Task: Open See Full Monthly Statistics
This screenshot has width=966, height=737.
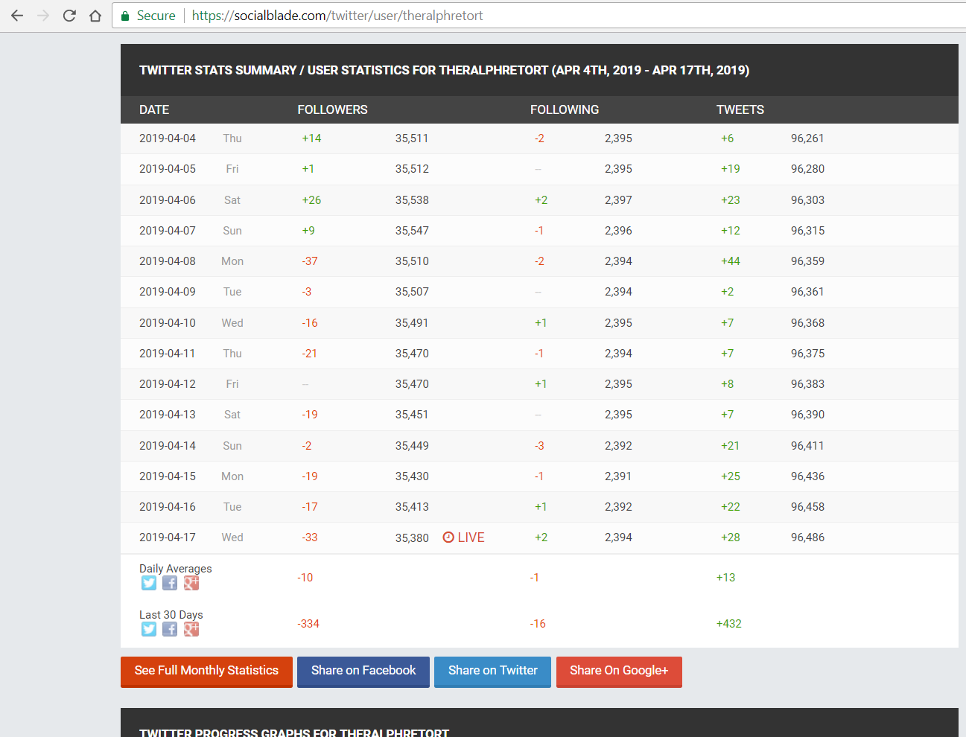Action: (206, 671)
